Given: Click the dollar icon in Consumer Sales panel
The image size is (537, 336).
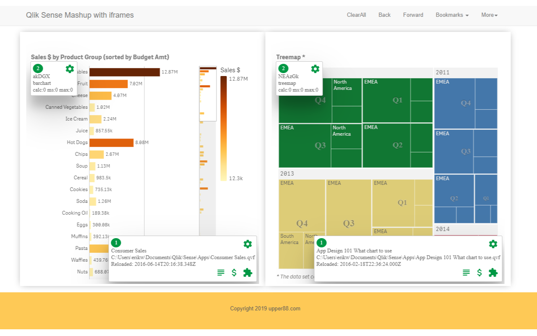Looking at the screenshot, I should 234,273.
